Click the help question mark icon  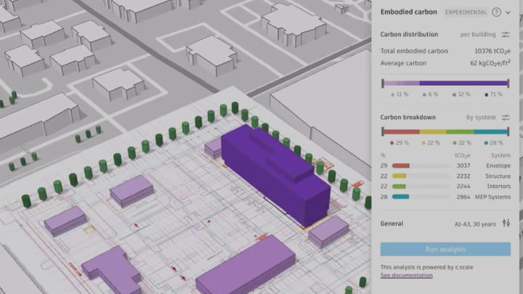point(496,12)
